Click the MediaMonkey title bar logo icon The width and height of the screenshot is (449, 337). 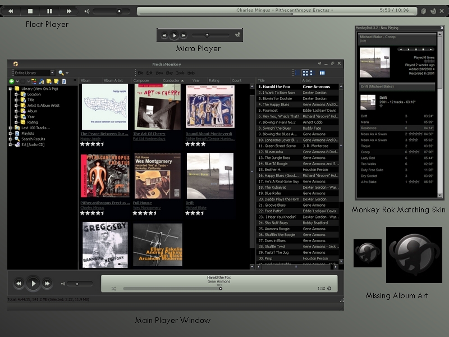[x=16, y=63]
